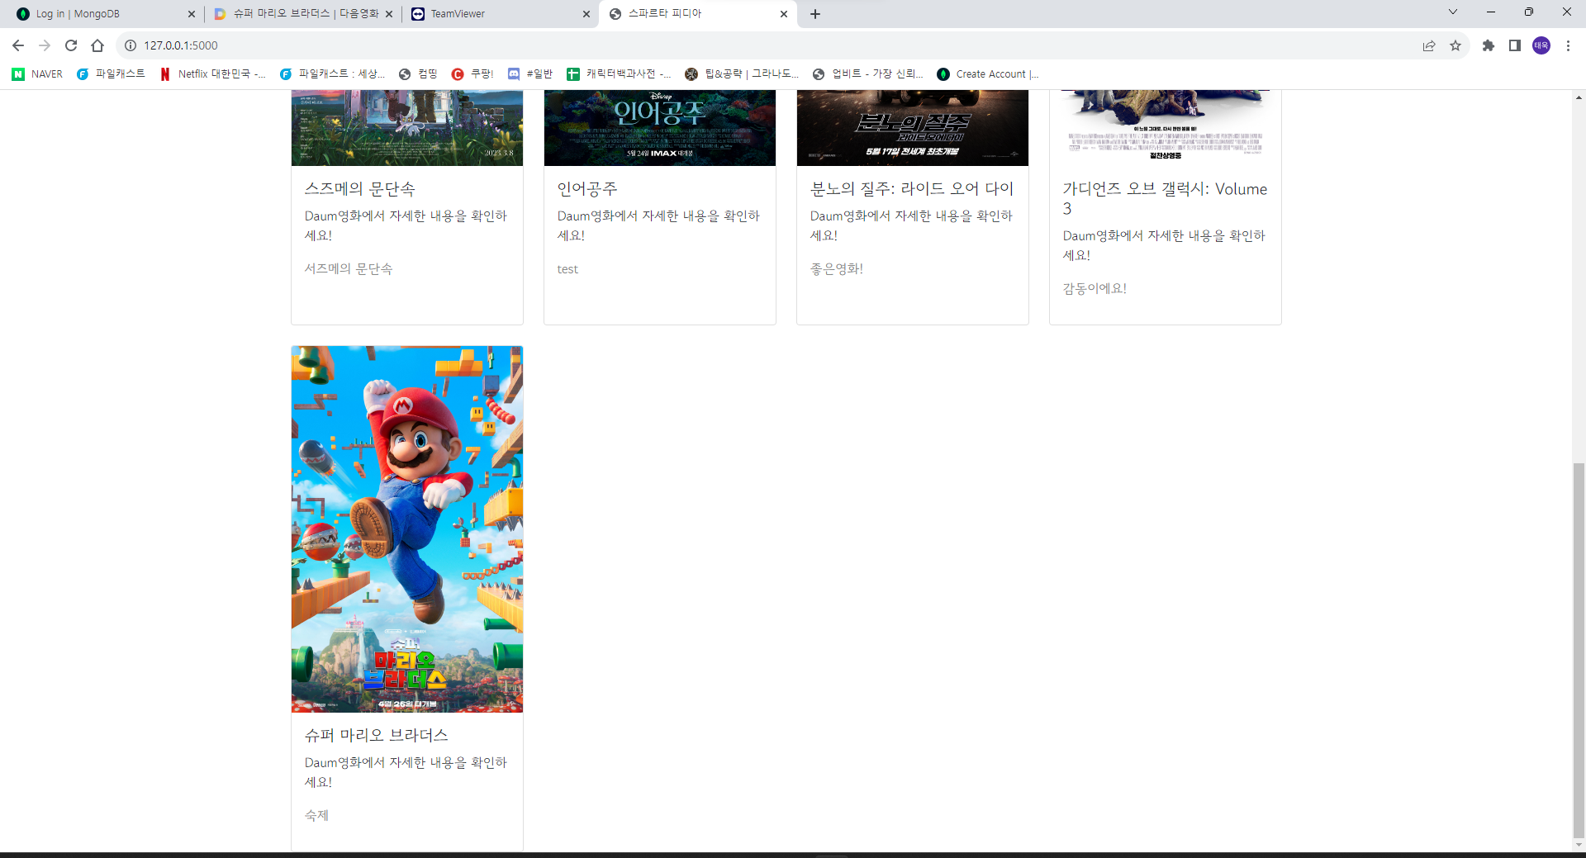Select the 분노의 질주: 라이드 오어 다이 title

(x=912, y=189)
